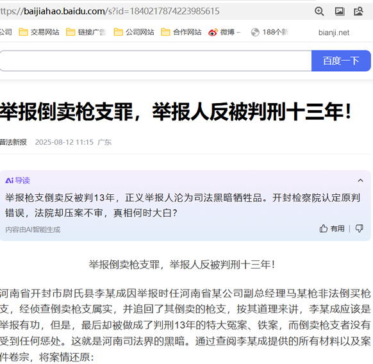Collapse the AI 导读 summary panel
This screenshot has width=373, height=364.
360,180
